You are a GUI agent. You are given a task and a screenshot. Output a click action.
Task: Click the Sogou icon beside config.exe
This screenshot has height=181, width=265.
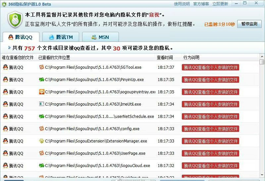point(41,129)
